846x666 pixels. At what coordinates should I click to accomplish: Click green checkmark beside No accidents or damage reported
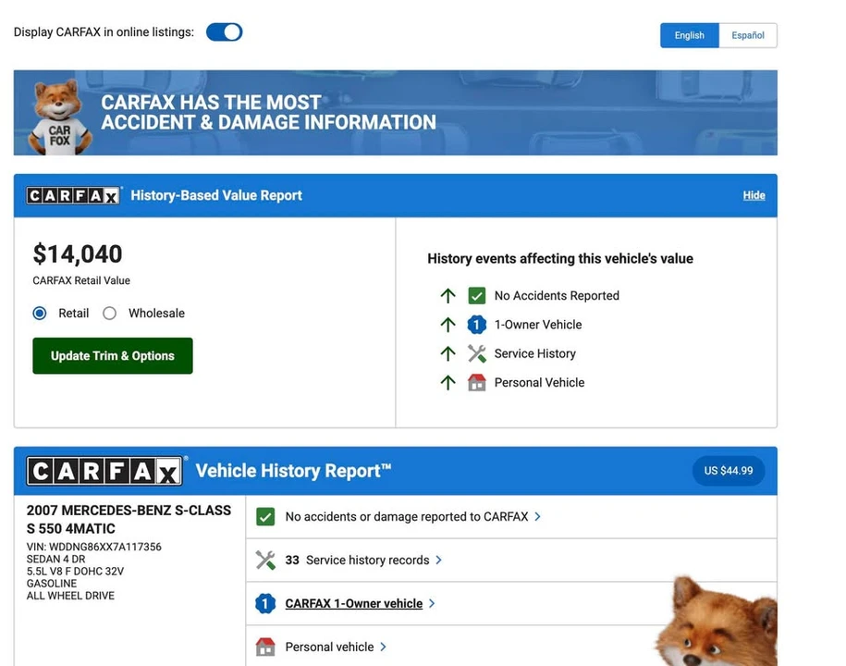click(x=265, y=516)
